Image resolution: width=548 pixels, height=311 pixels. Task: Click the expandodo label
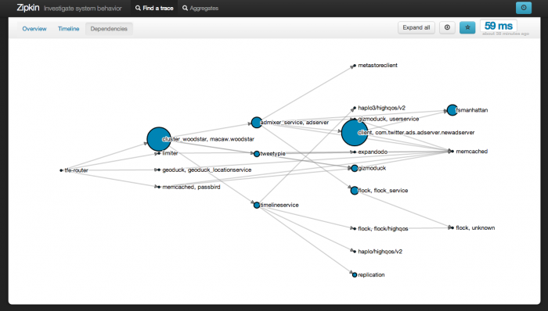[373, 152]
